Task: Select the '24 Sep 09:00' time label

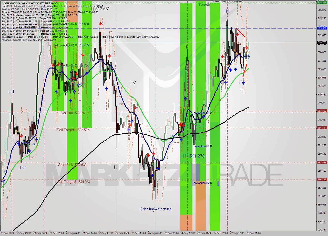Action: point(73,233)
